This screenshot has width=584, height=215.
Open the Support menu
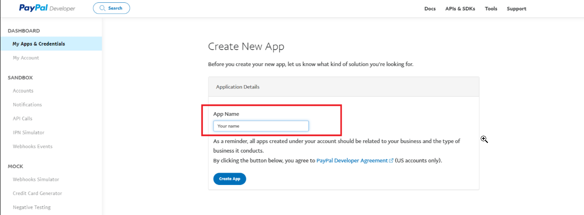coord(516,9)
